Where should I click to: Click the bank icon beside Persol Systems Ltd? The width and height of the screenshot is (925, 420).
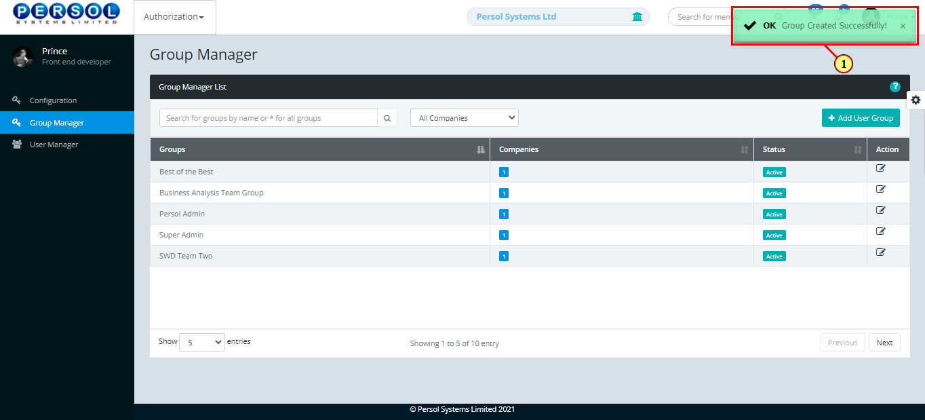click(x=637, y=17)
